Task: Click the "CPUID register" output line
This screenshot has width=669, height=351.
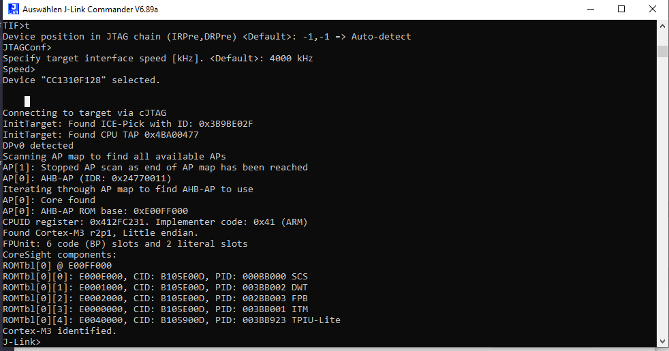Action: click(155, 222)
